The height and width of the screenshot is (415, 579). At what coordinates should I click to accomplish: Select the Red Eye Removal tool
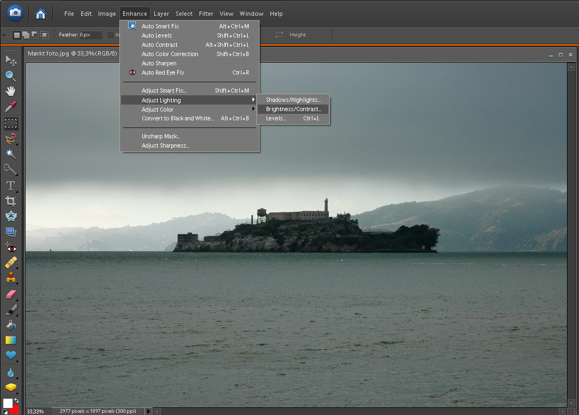click(x=10, y=247)
